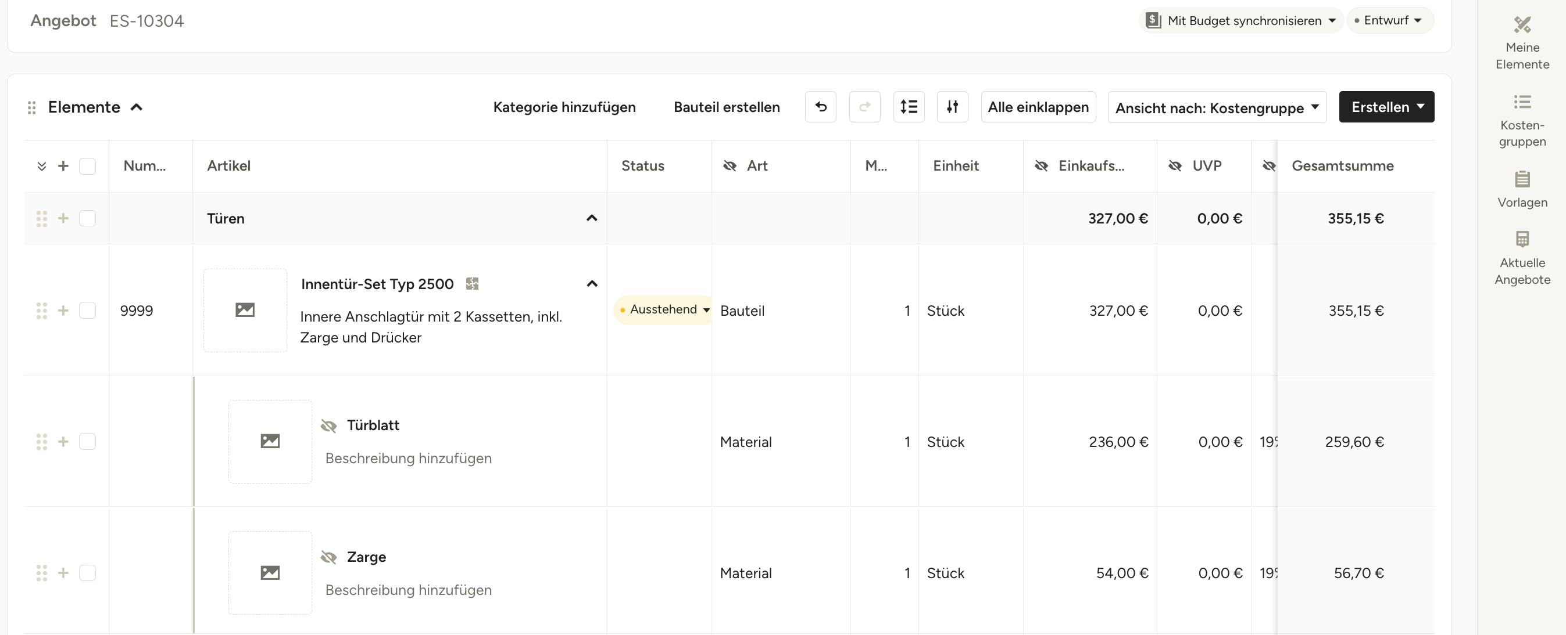This screenshot has height=635, width=1566.
Task: Click Kategorie hinzufügen
Action: pos(564,107)
